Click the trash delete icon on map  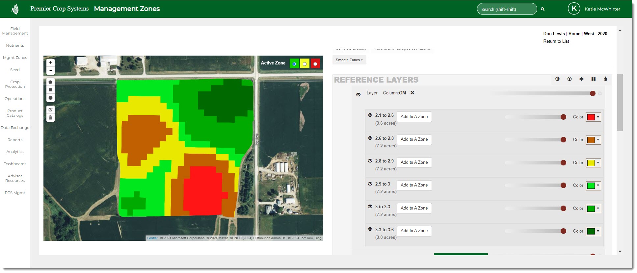tap(50, 117)
